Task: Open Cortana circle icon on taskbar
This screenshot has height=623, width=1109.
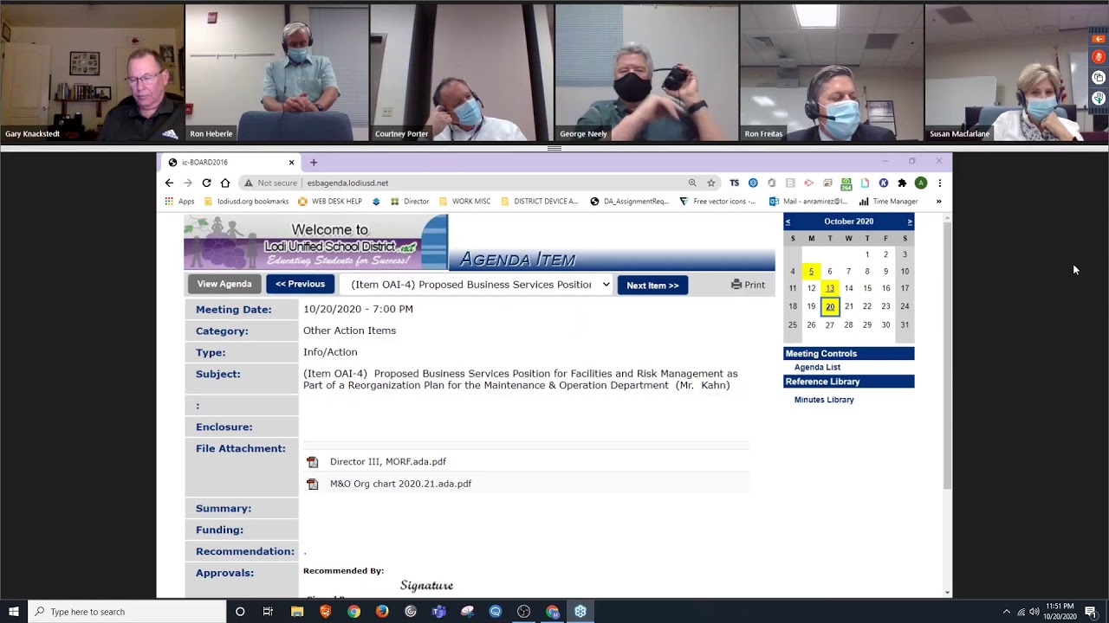Action: click(x=240, y=612)
